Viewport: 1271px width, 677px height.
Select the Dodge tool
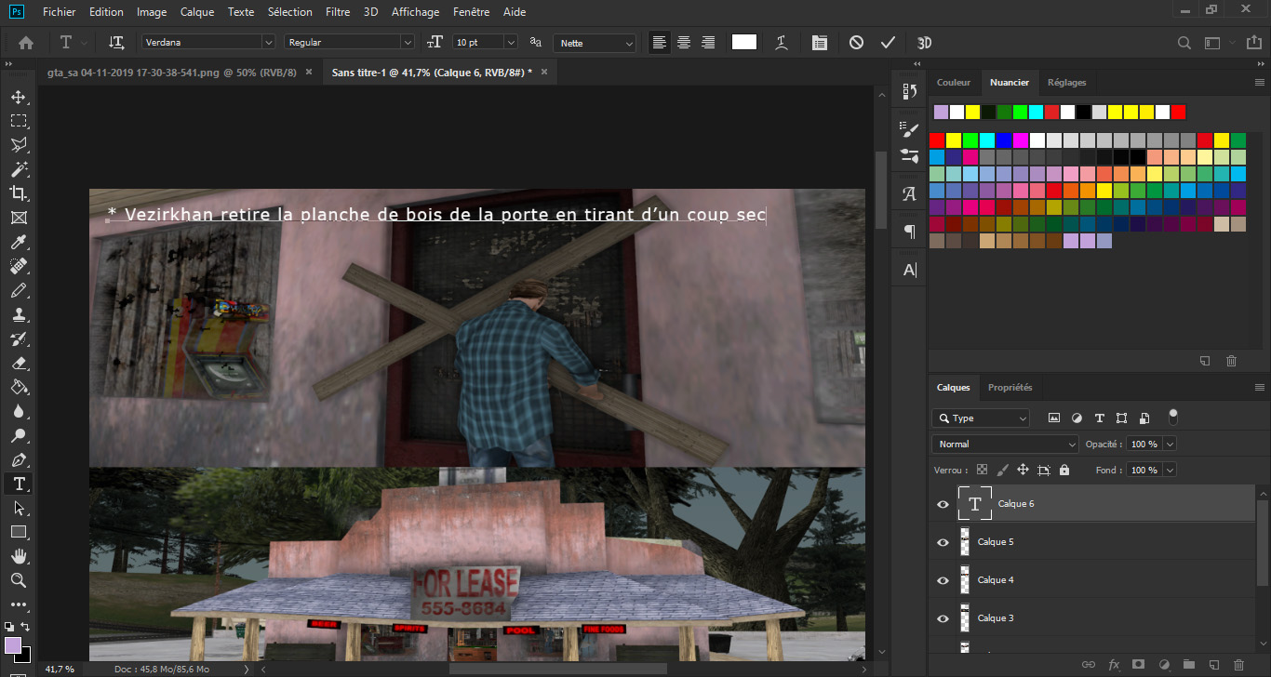(x=18, y=435)
